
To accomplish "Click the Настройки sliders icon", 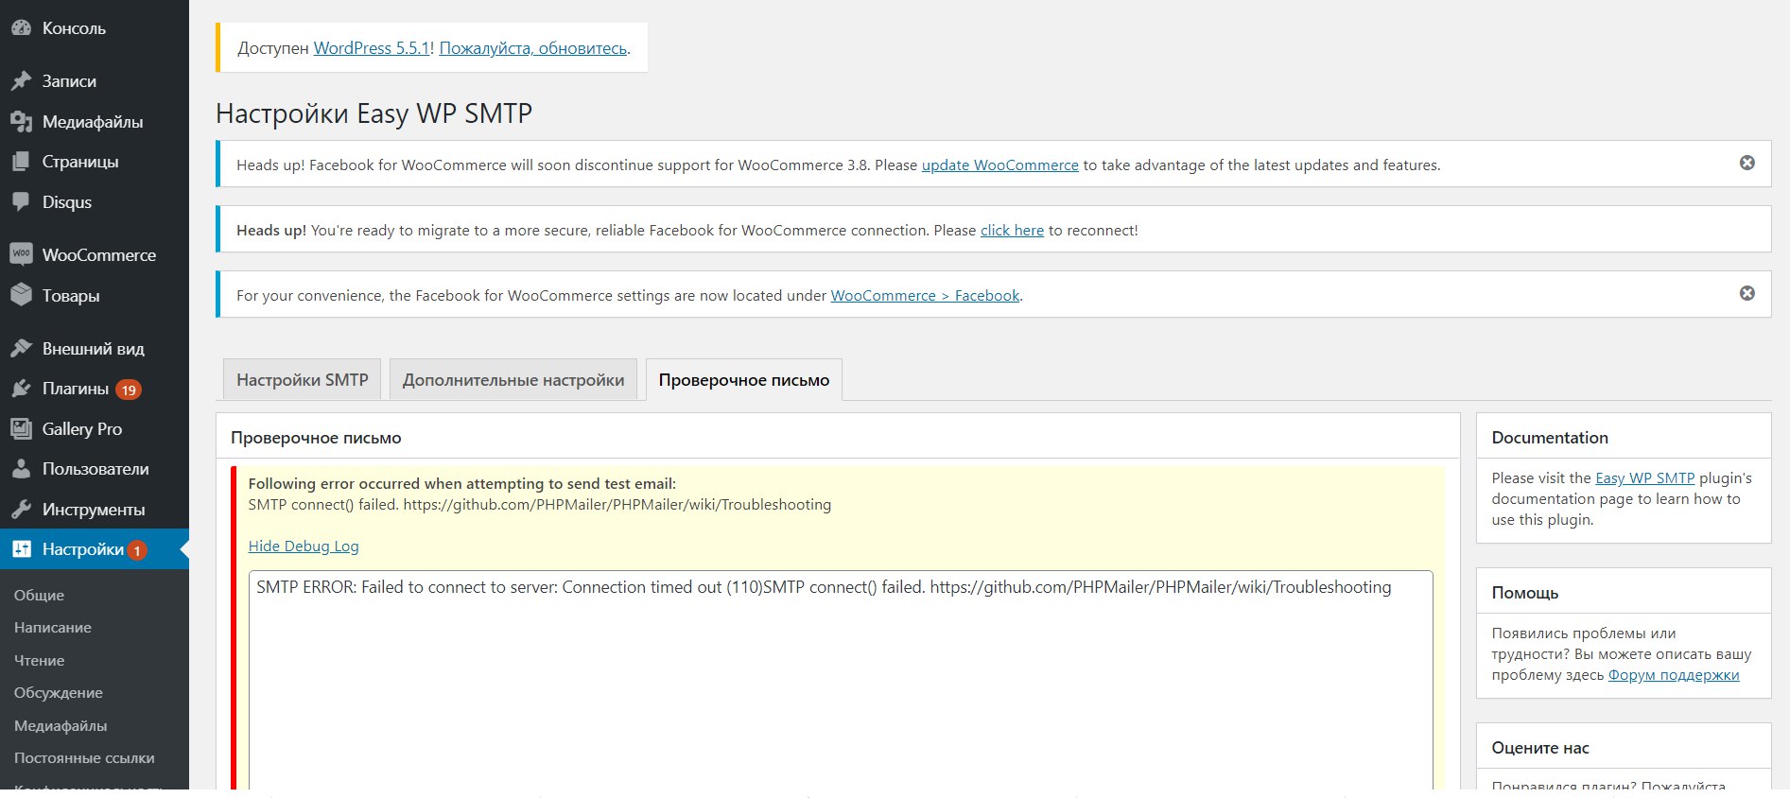I will pos(21,549).
